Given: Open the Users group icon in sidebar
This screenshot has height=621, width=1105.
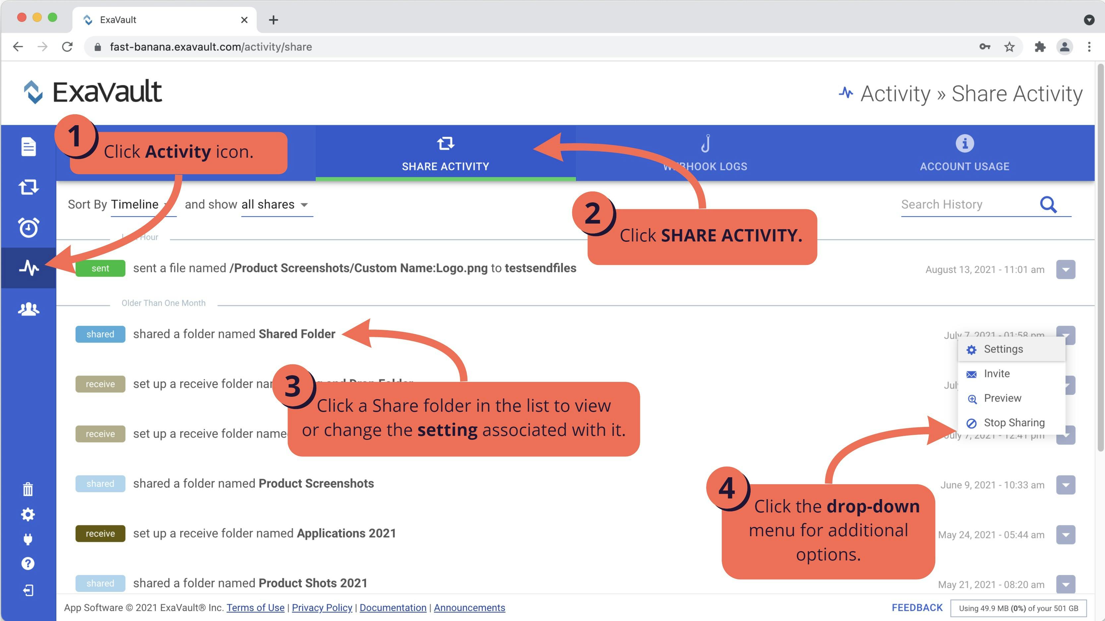Looking at the screenshot, I should (x=28, y=309).
